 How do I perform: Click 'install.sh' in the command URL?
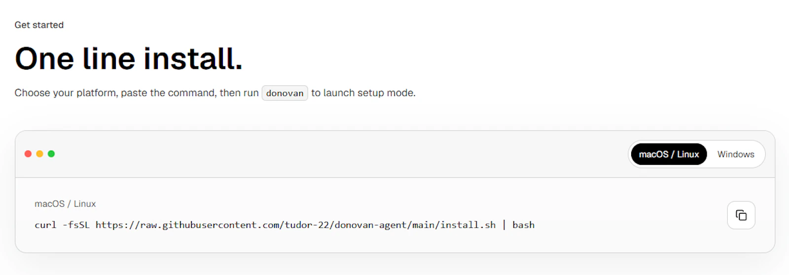(468, 225)
